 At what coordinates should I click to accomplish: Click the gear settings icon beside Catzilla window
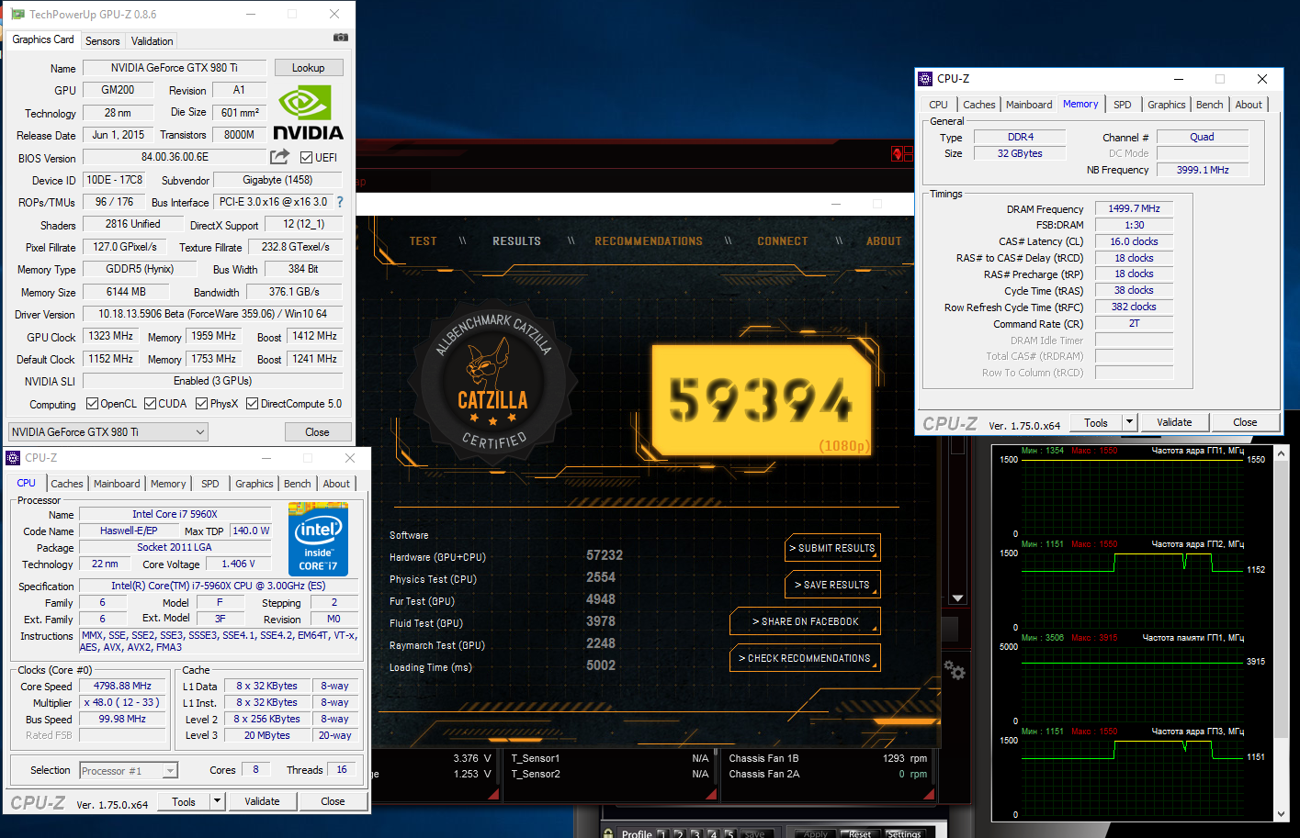click(955, 671)
